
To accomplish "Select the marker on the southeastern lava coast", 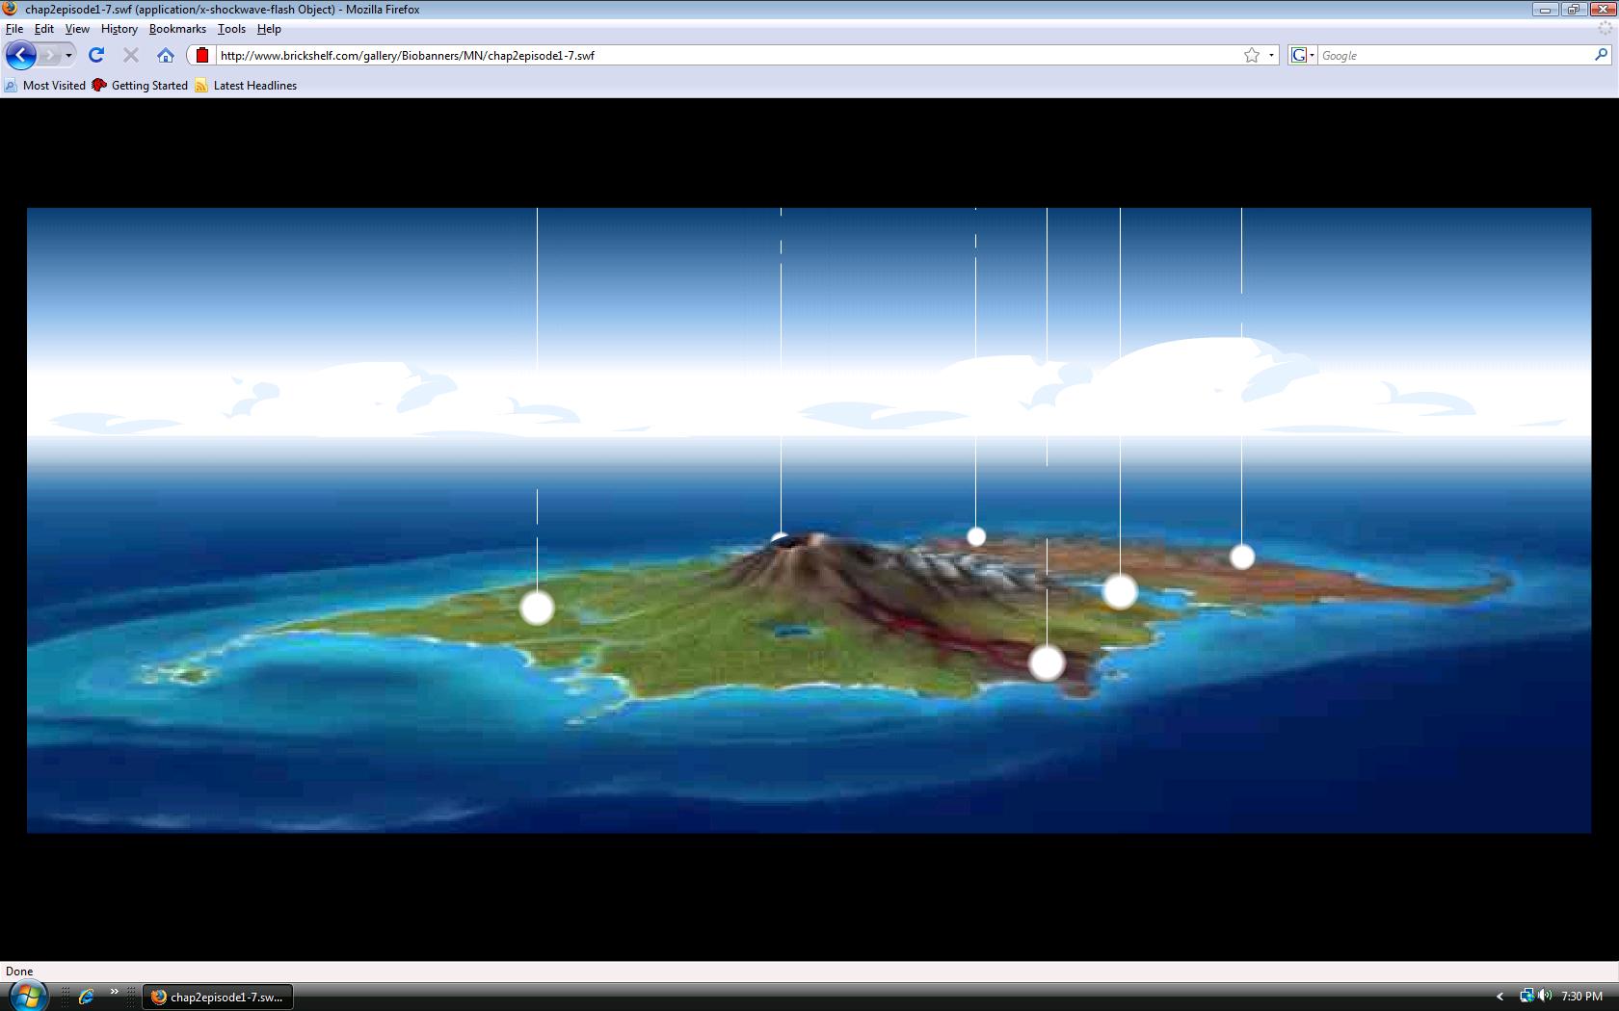I will (x=1047, y=662).
